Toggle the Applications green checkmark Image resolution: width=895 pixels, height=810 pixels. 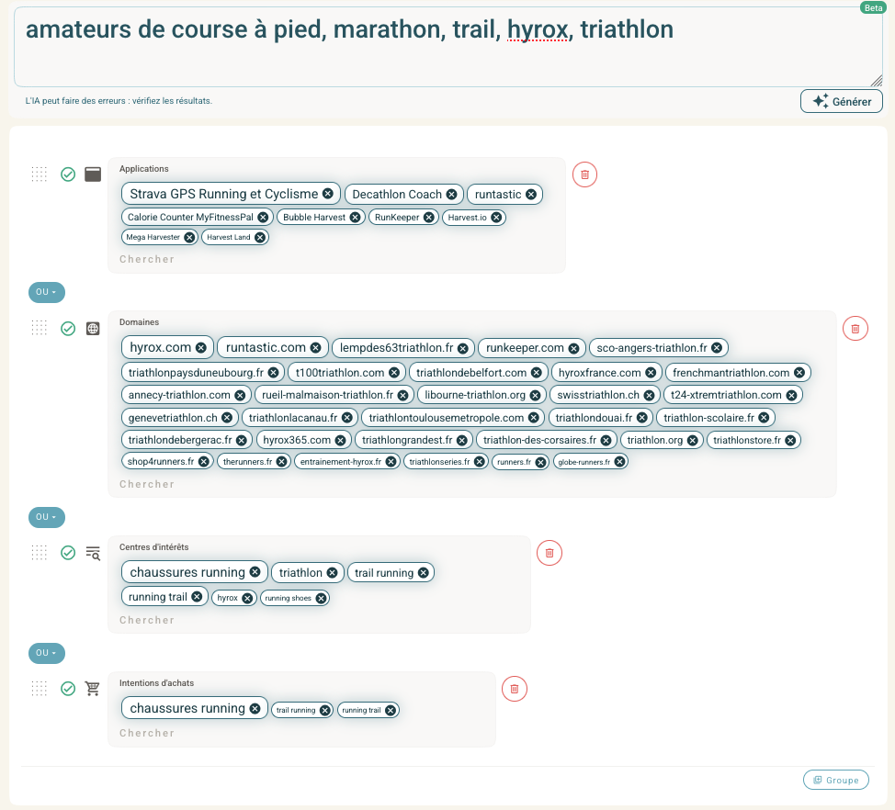point(68,174)
